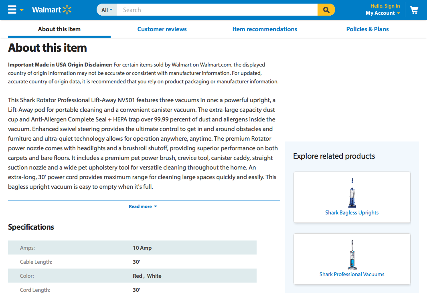Expand the All departments search dropdown
Image resolution: width=427 pixels, height=293 pixels.
coord(107,10)
